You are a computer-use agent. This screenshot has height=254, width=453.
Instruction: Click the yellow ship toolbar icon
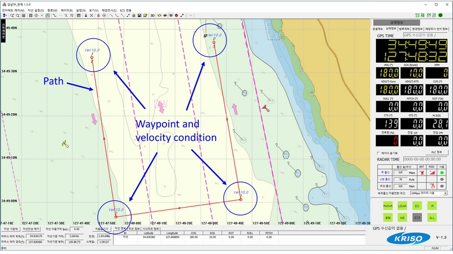click(159, 16)
